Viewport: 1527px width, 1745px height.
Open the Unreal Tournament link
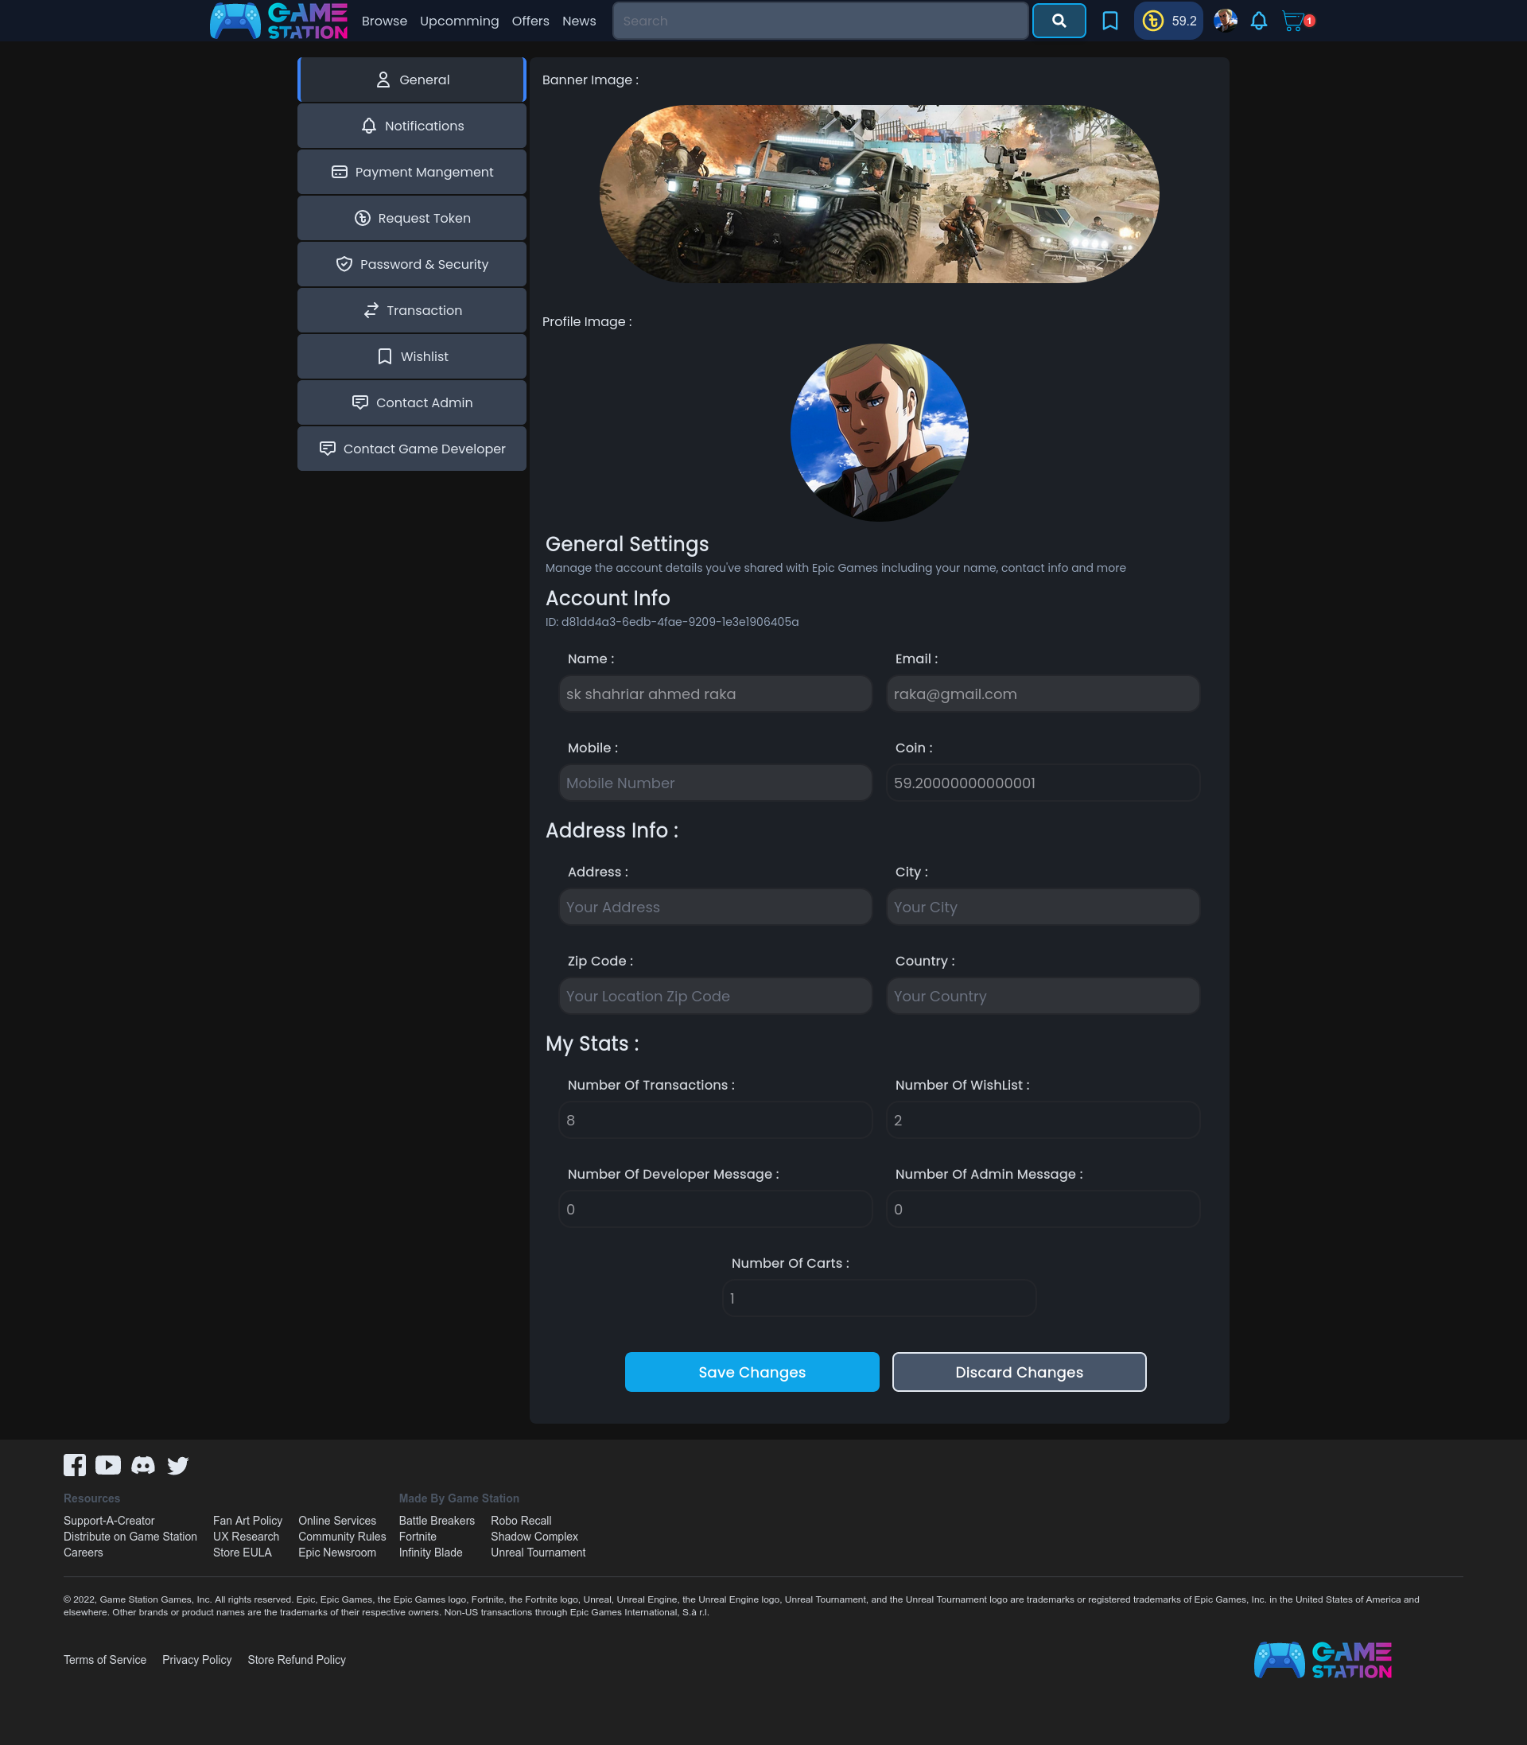[538, 1553]
